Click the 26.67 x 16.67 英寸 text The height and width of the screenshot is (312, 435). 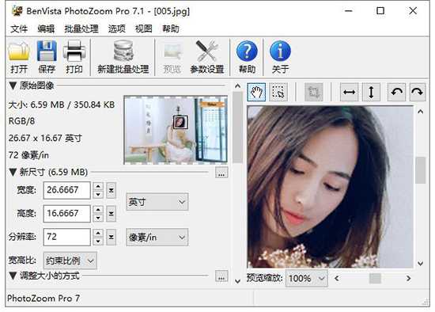click(45, 138)
